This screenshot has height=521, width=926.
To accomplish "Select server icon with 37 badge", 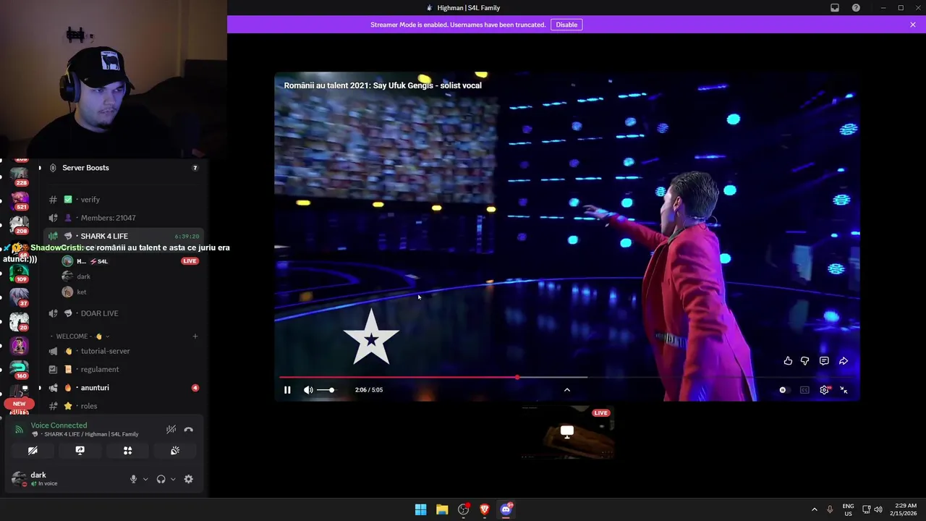I will [x=19, y=297].
